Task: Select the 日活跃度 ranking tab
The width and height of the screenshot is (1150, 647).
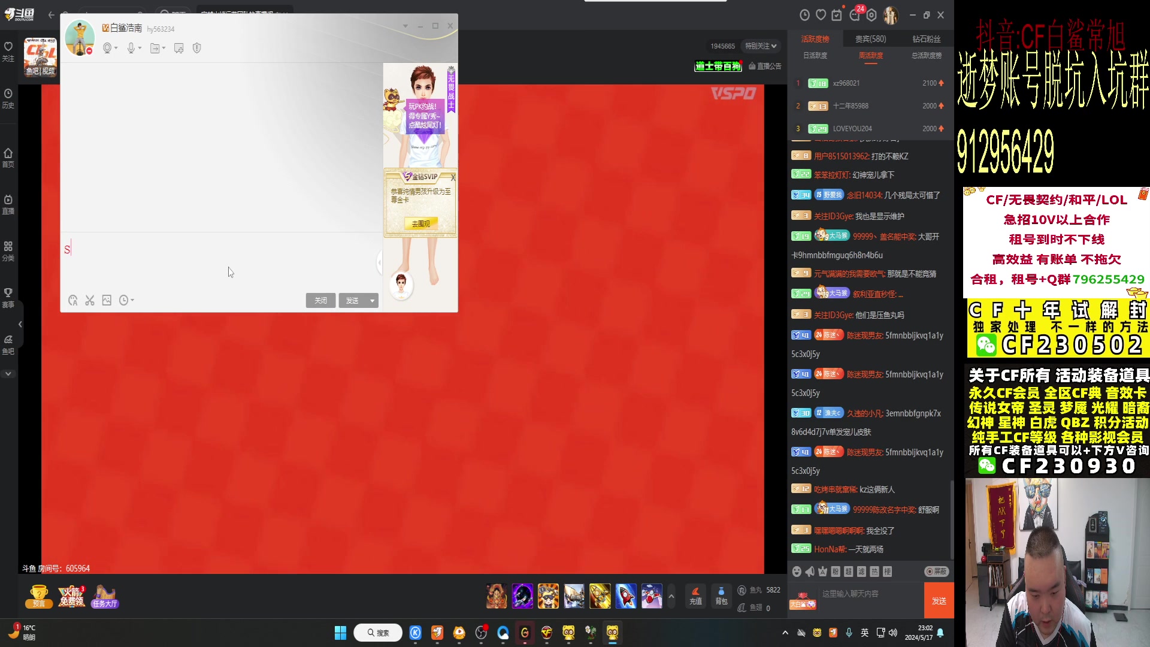Action: pos(815,55)
